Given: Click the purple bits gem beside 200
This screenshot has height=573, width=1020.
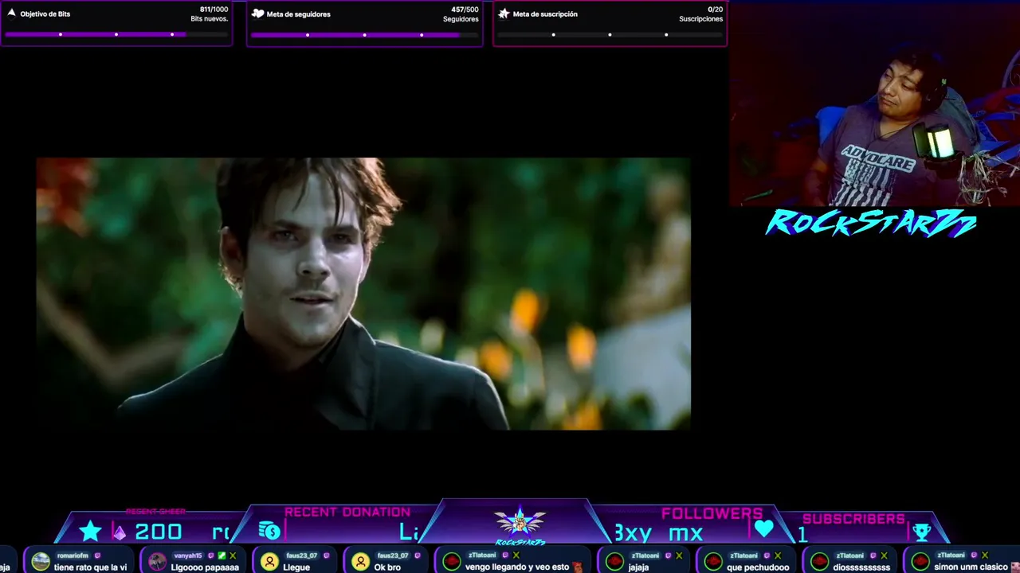Looking at the screenshot, I should click(x=119, y=533).
